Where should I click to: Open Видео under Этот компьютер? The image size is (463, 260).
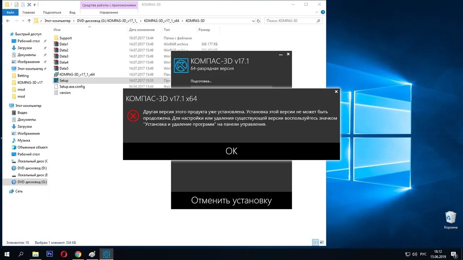[22, 113]
